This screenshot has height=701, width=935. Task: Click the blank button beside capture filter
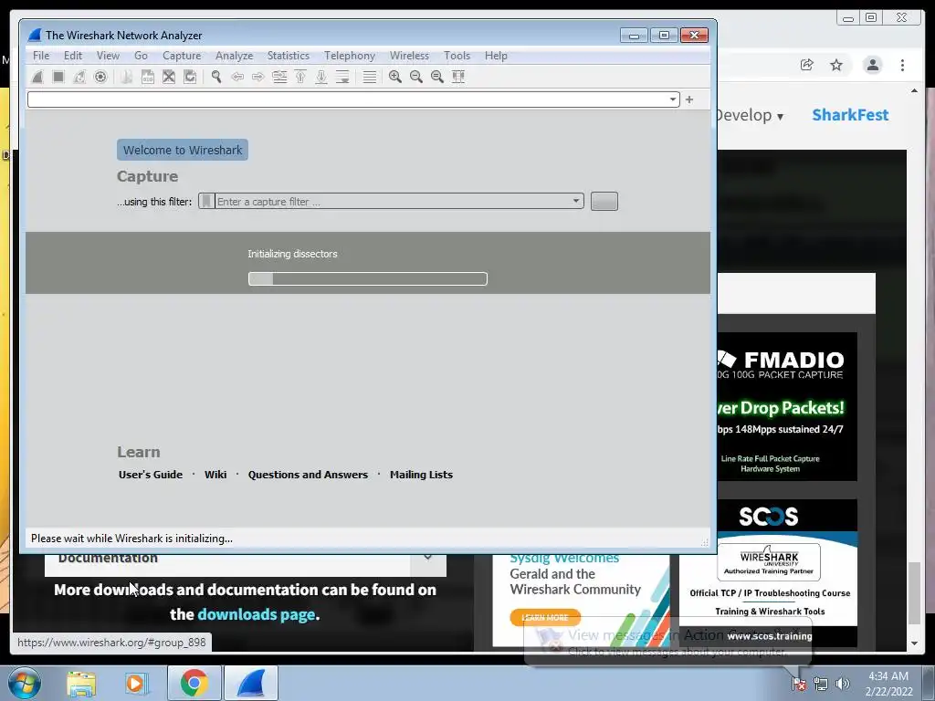tap(604, 202)
